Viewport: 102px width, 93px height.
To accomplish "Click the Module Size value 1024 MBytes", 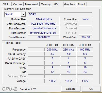I will [x=44, y=19].
